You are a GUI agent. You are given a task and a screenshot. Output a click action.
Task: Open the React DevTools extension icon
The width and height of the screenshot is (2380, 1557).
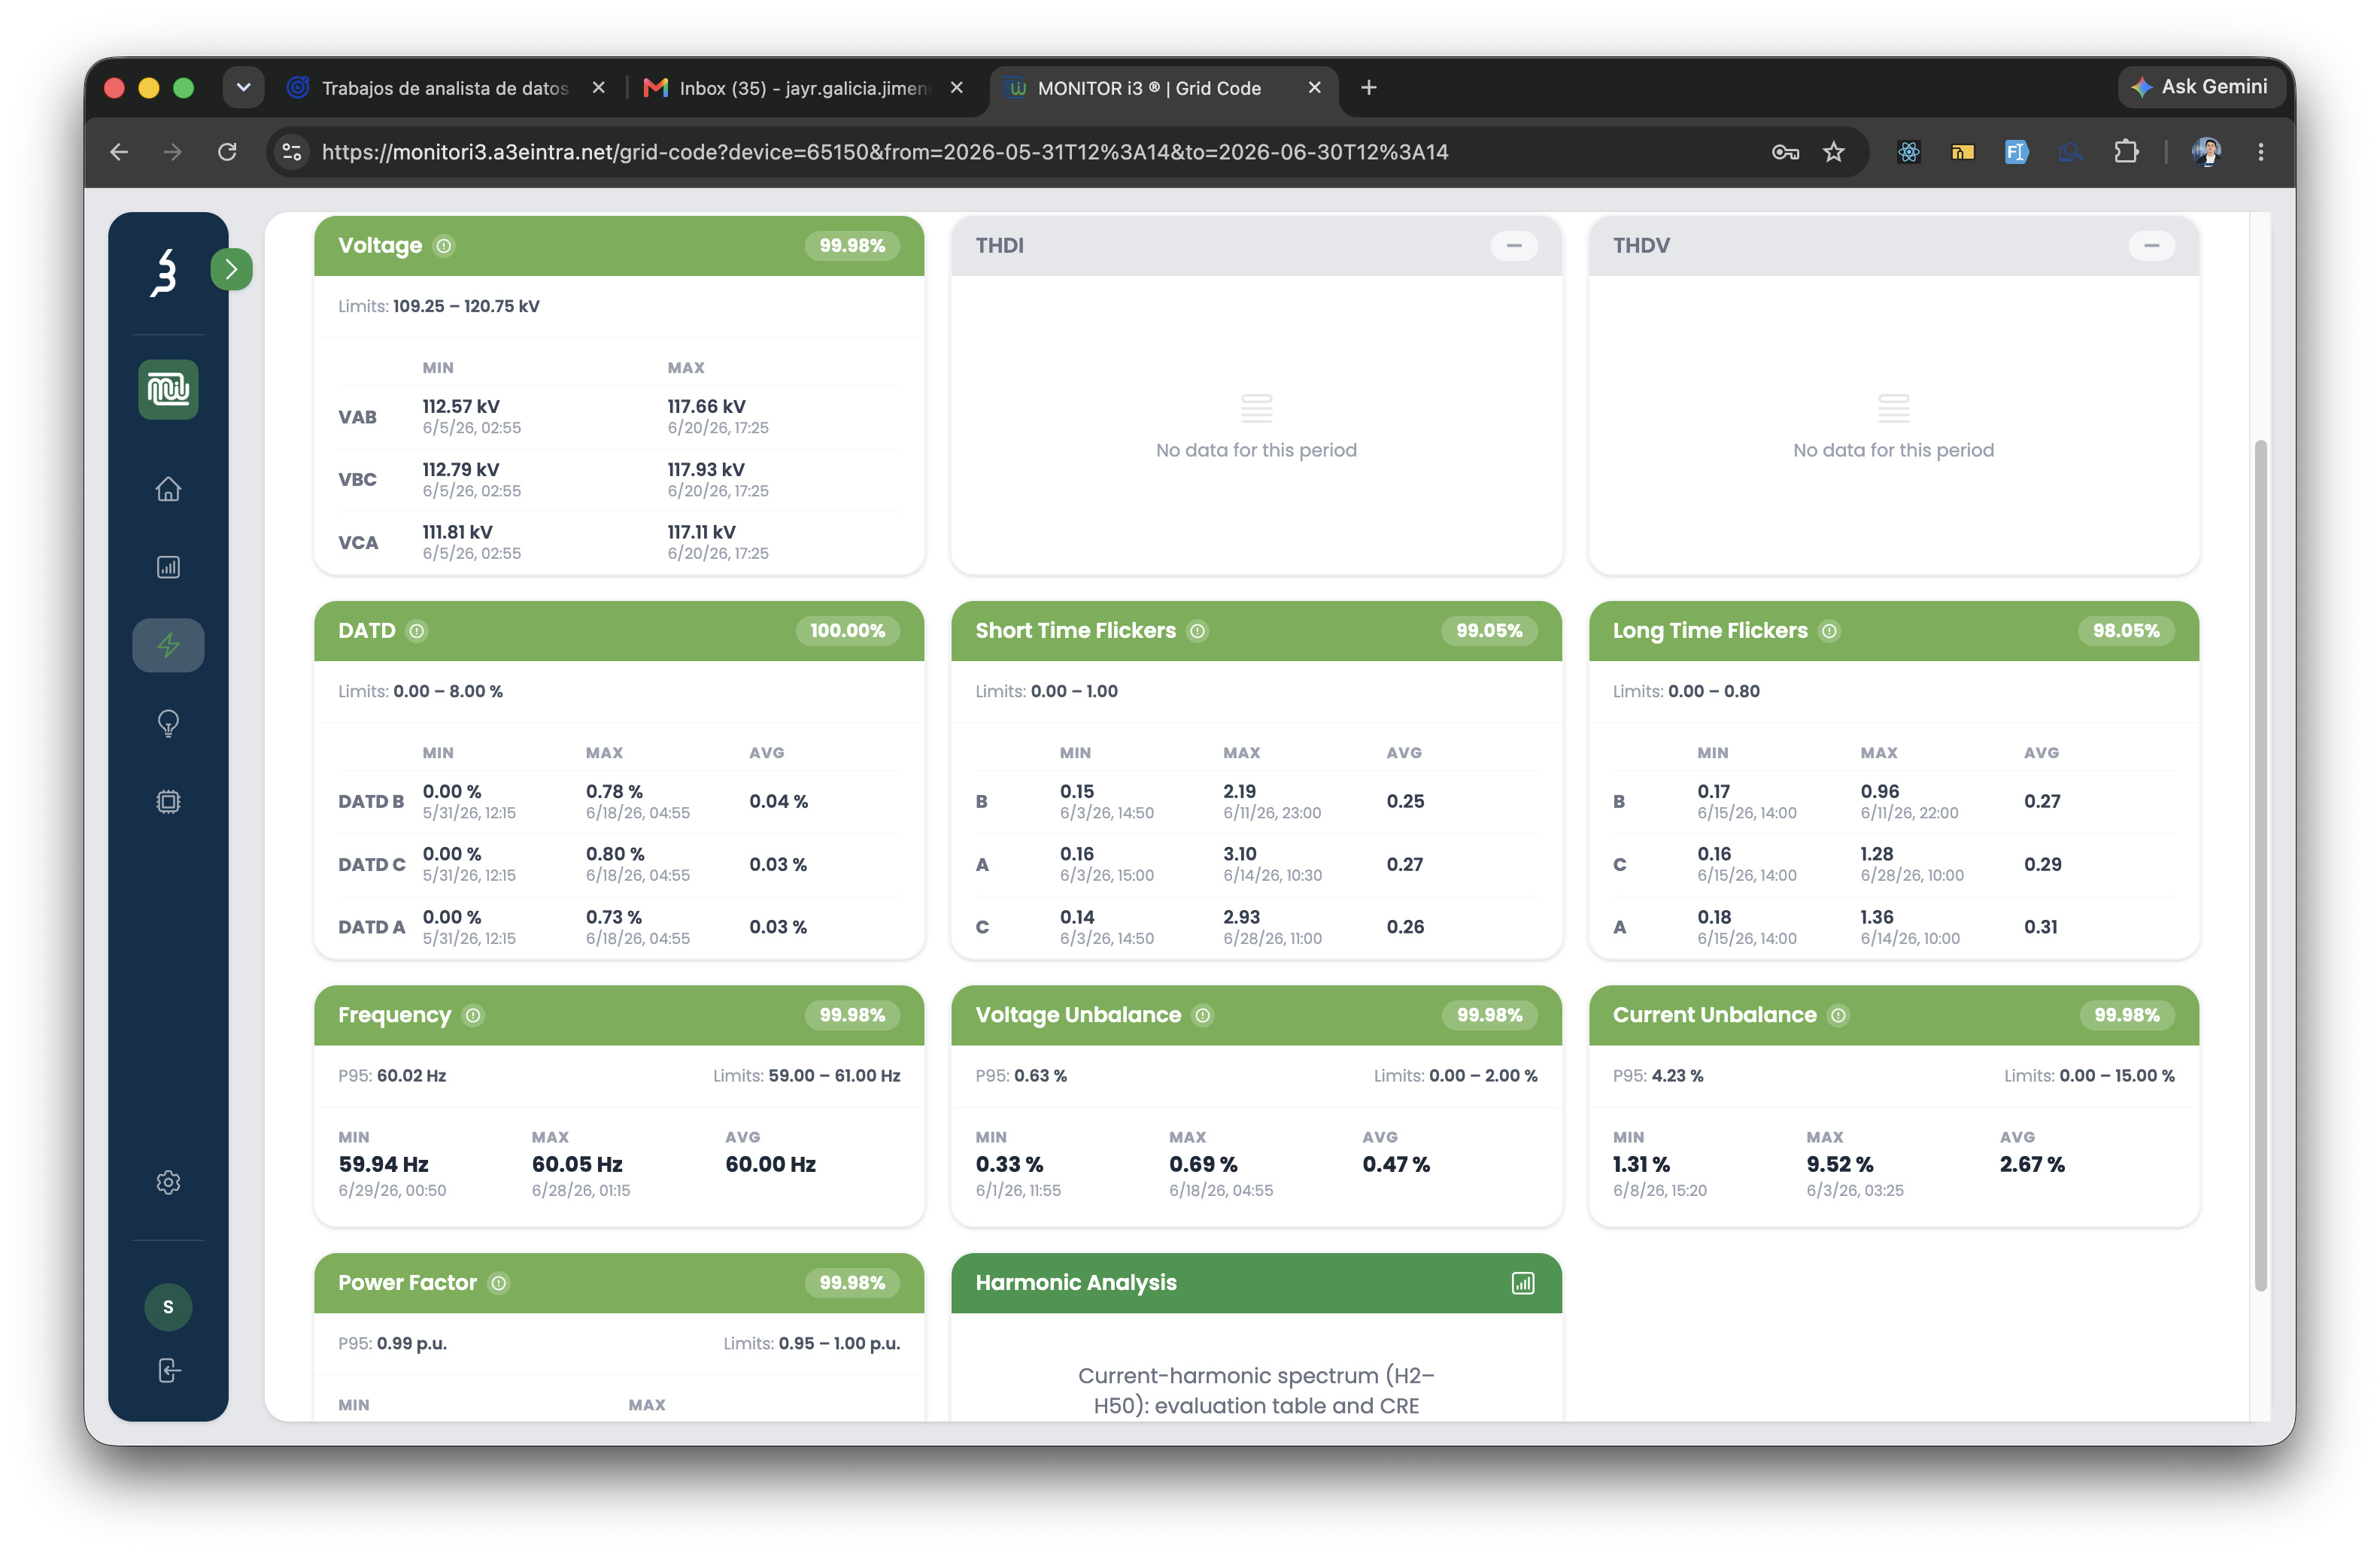[x=1908, y=152]
